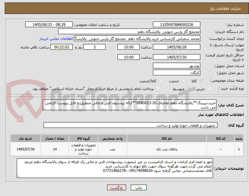Viewport: 249px width, 196px height.
Task: Click the row number cell 1
Action: pyautogui.click(x=239, y=149)
